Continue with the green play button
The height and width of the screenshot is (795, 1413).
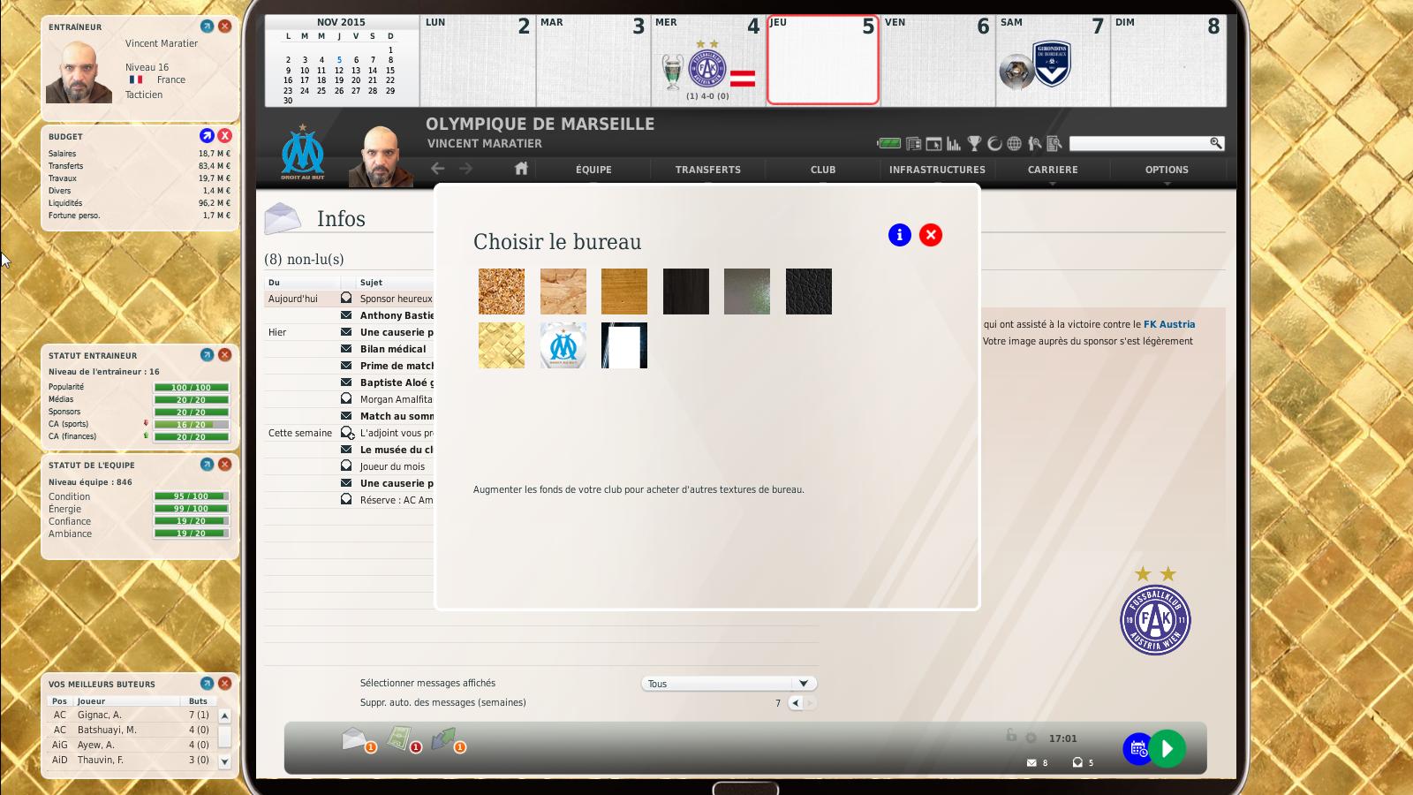(x=1167, y=749)
